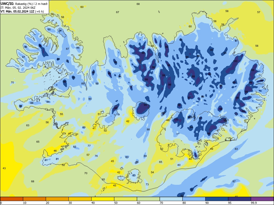
Task: Select the 30–40 golden legend swatch
Action: (80, 199)
